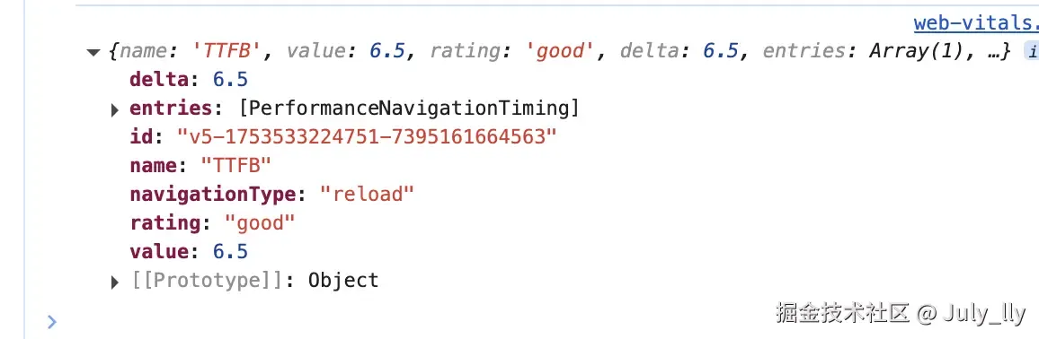The image size is (1039, 339).
Task: Click 'TTFB' in the object summary line
Action: pos(229,51)
